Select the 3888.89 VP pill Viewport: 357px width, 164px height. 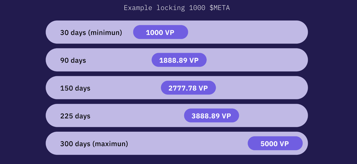[212, 116]
